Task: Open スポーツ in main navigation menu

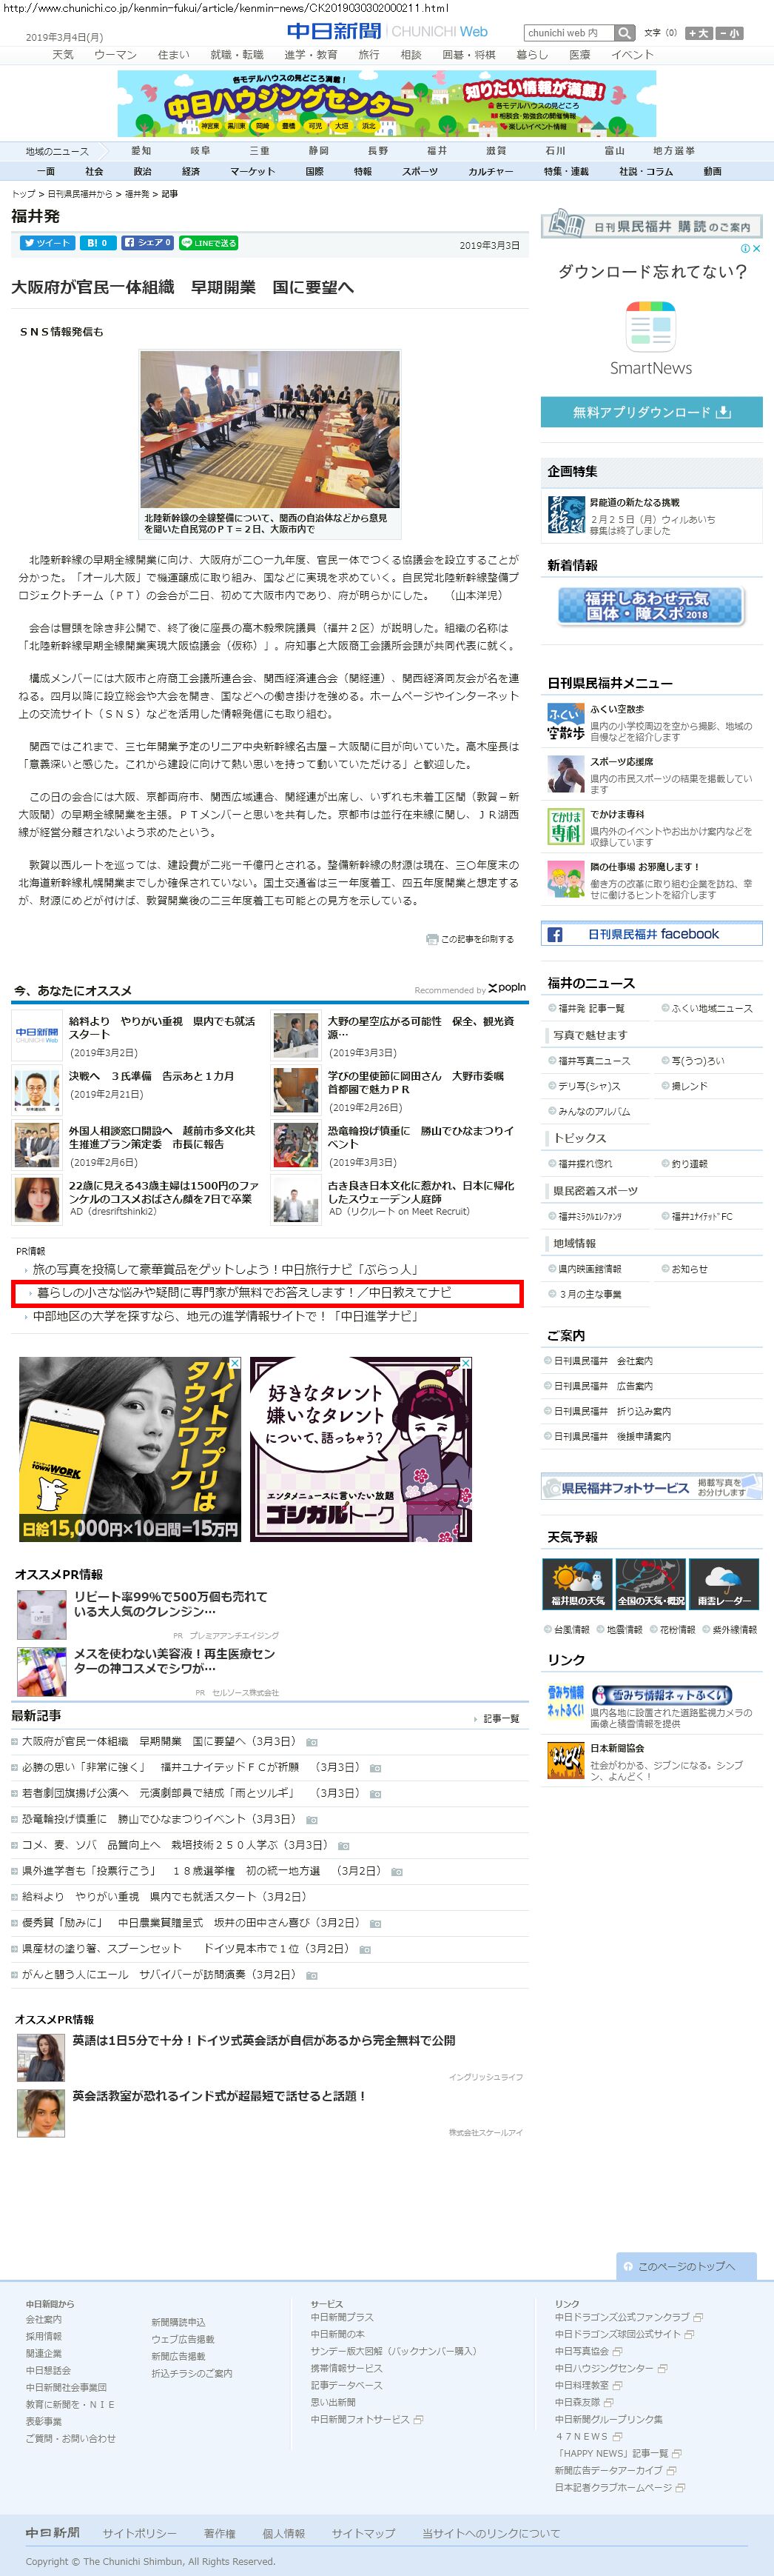Action: [420, 172]
